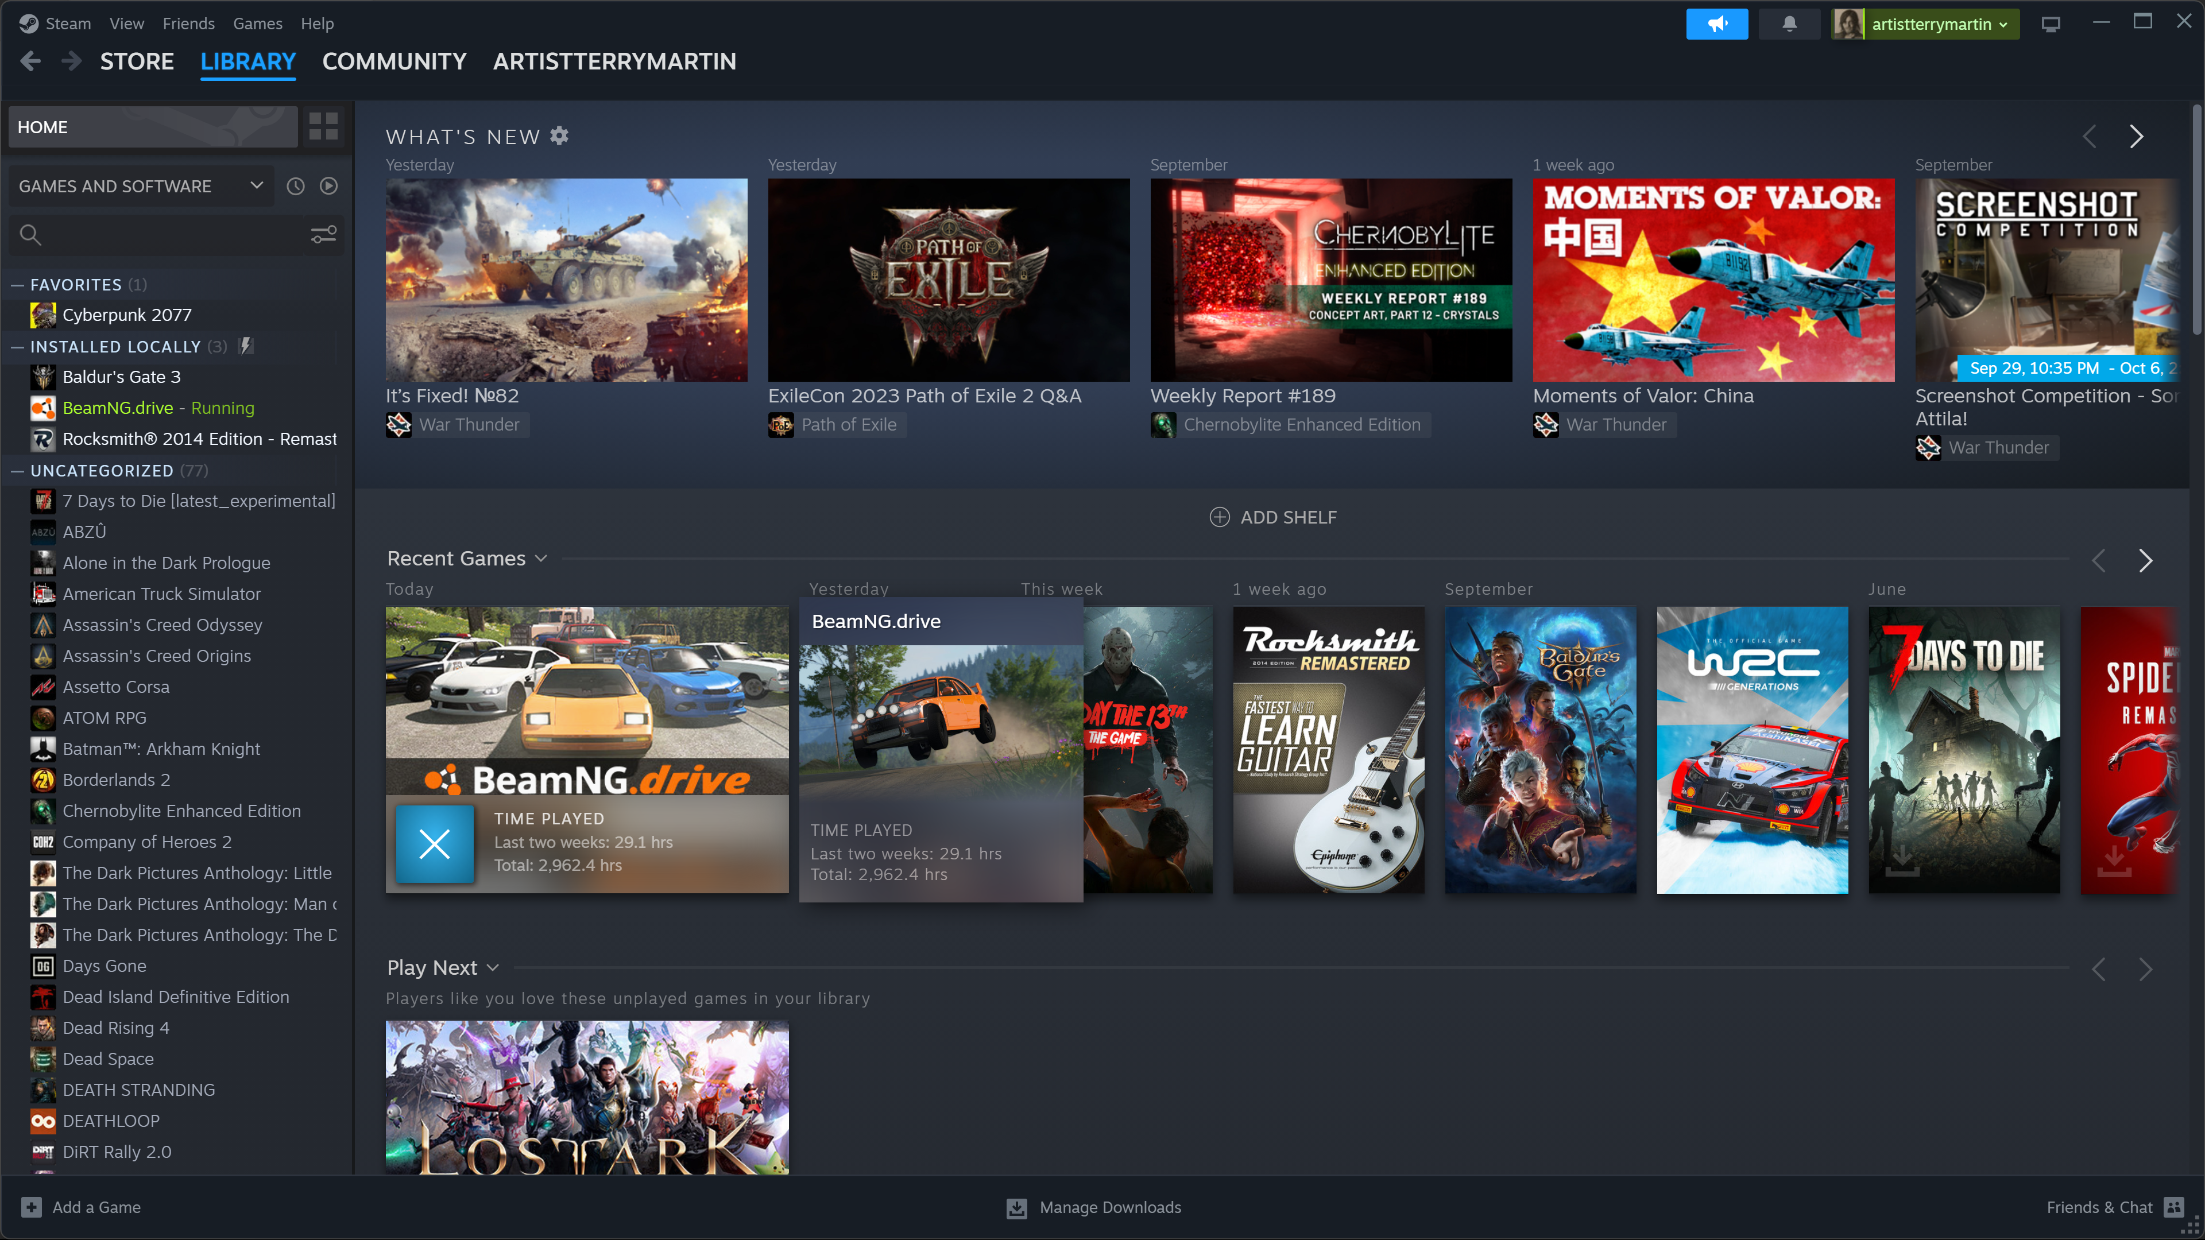Click Path of Exile game icon tag
Image resolution: width=2205 pixels, height=1240 pixels.
(x=781, y=424)
